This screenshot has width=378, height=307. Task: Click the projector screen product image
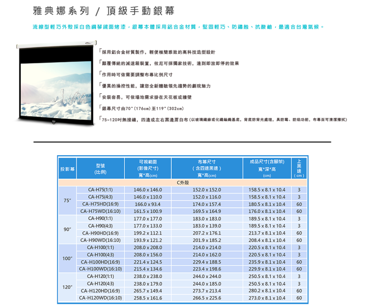56,83
